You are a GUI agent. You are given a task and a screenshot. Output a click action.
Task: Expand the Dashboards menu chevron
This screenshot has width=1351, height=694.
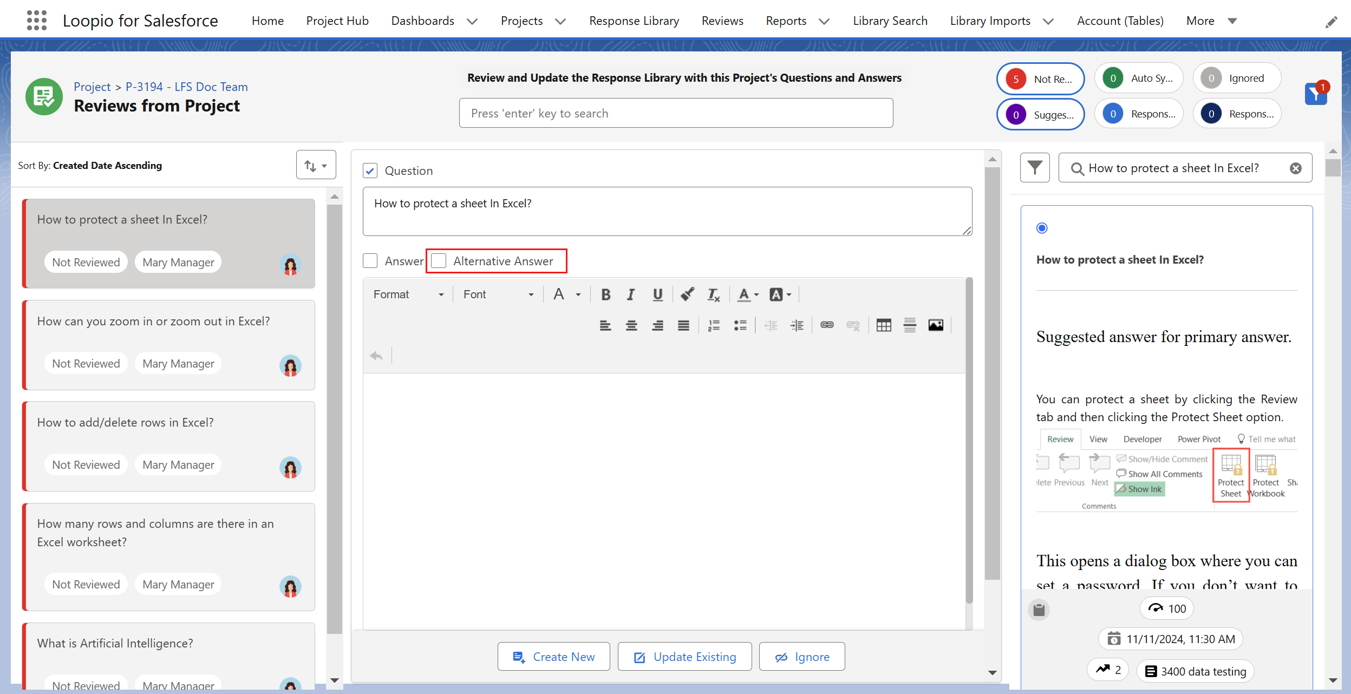click(x=472, y=21)
